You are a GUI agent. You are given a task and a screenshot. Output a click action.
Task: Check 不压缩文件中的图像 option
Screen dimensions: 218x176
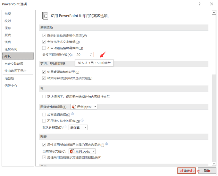coord(44,121)
